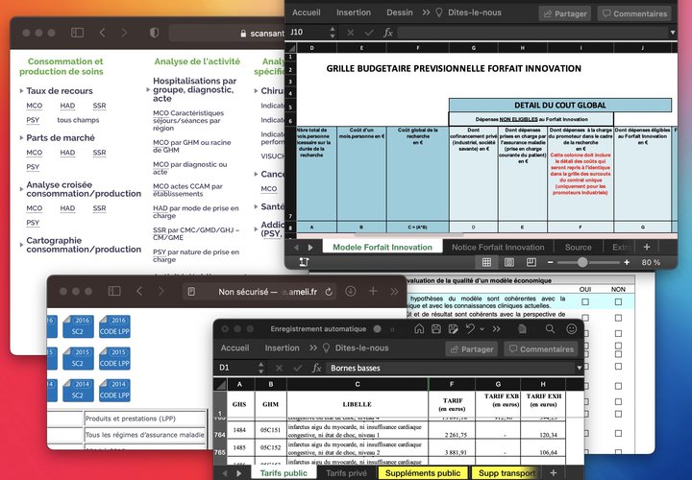This screenshot has width=692, height=480.
Task: Open 2016 SC2 file icon on ameli page
Action: tap(78, 326)
